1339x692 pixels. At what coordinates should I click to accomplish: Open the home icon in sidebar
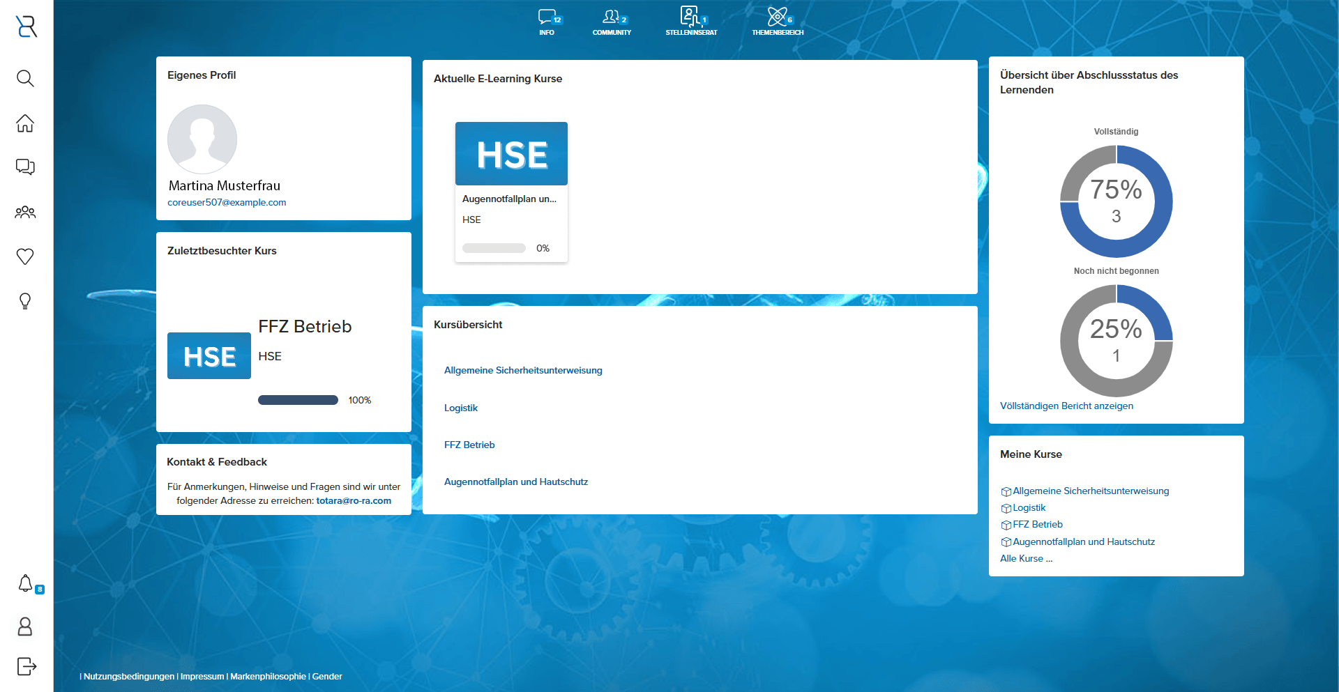(25, 123)
